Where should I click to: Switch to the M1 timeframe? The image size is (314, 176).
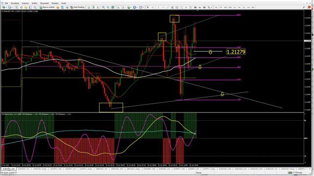[216, 7]
